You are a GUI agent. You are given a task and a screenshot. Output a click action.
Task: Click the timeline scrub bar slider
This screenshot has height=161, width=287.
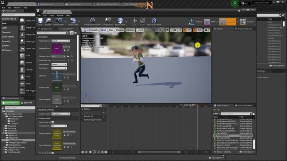tap(159, 152)
